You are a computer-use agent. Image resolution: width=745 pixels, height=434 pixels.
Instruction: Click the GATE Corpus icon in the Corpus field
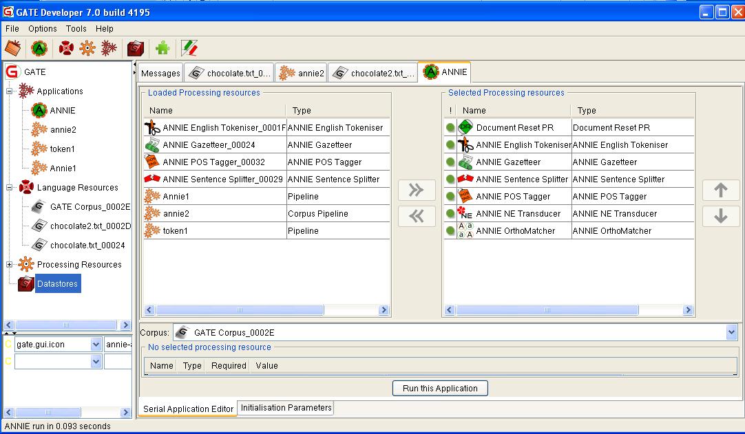coord(182,332)
